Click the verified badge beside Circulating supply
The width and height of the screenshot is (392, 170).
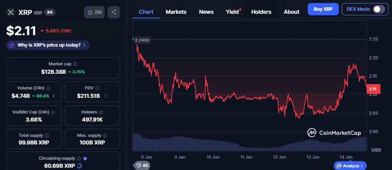tap(85, 158)
